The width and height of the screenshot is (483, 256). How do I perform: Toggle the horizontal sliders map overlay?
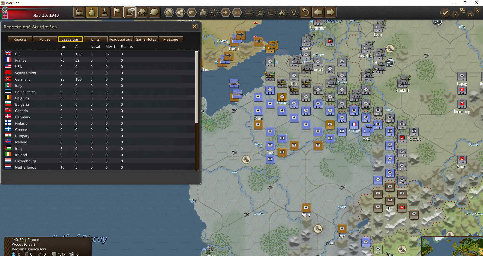pos(248,12)
